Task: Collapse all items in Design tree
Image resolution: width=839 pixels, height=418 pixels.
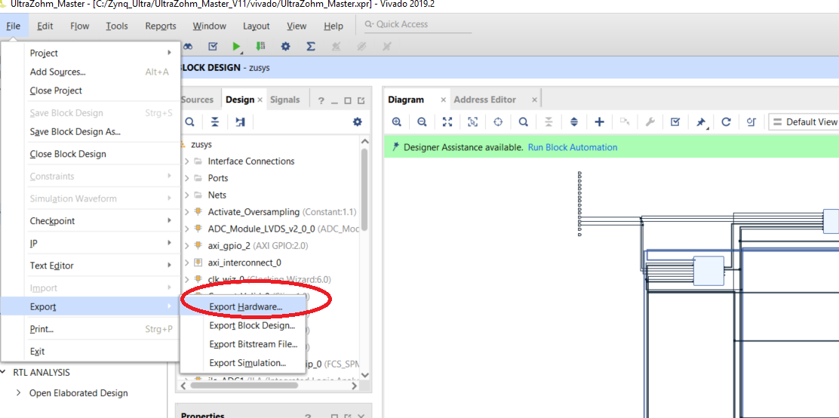Action: [x=215, y=121]
